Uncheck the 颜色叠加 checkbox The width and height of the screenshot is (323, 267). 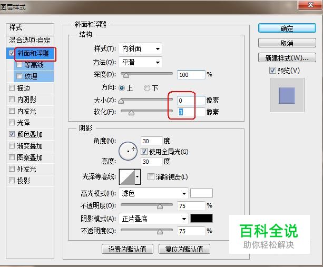pyautogui.click(x=12, y=134)
